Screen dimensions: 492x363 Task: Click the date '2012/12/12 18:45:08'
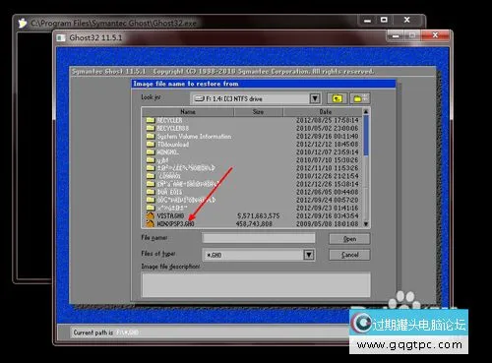[328, 145]
